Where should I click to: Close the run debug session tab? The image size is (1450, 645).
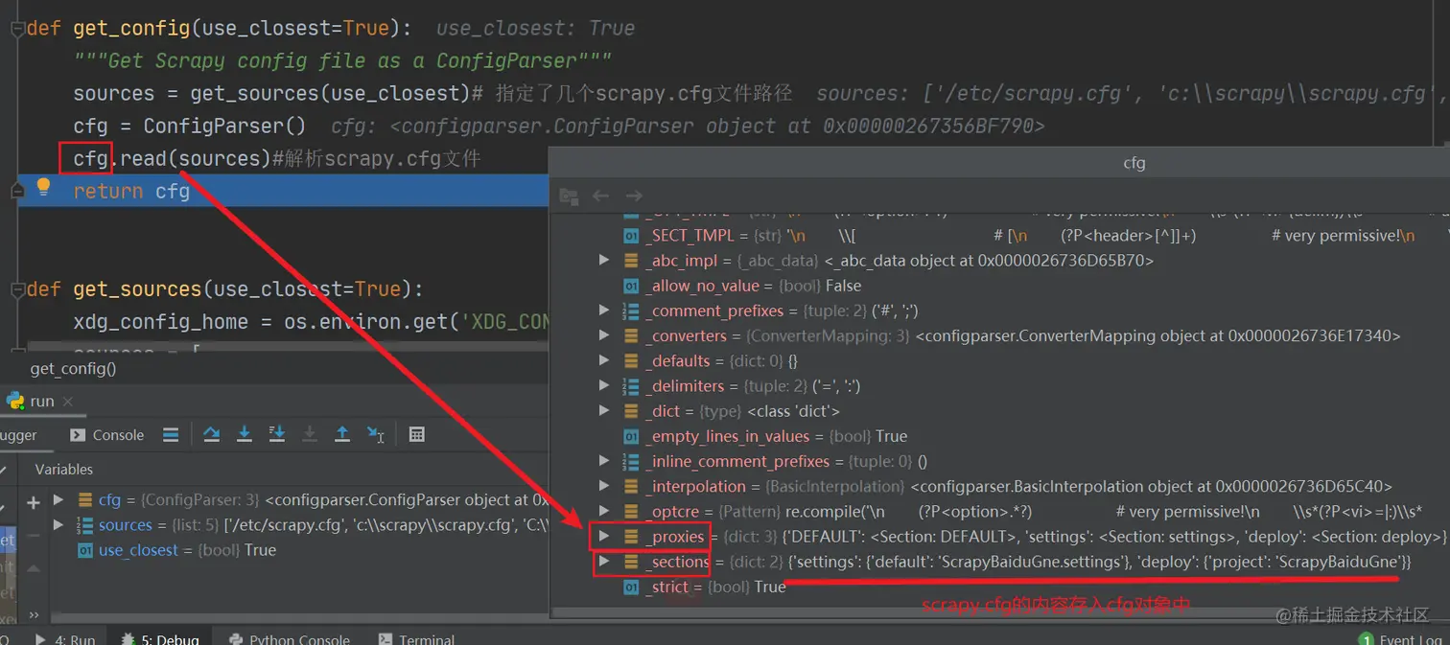[69, 401]
